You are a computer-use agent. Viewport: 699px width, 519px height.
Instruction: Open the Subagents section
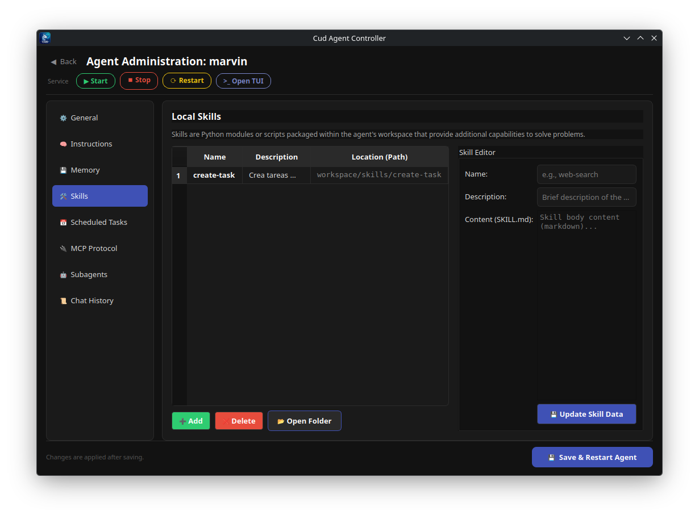coord(100,274)
